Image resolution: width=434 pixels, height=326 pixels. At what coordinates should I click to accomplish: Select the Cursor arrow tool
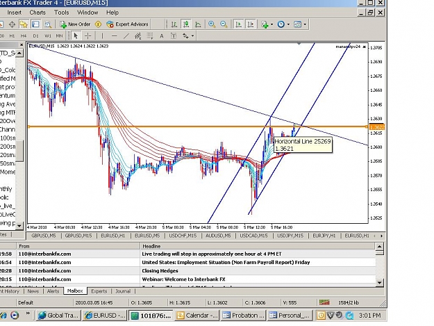click(76, 35)
